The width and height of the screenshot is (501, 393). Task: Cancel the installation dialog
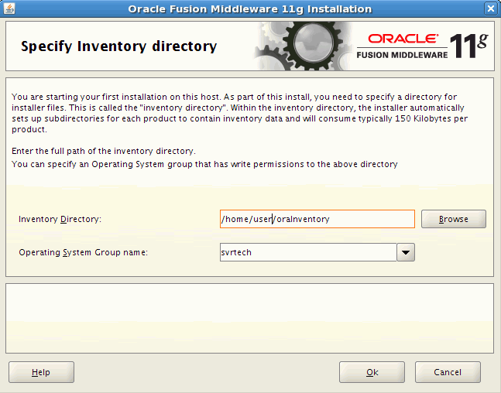(448, 372)
